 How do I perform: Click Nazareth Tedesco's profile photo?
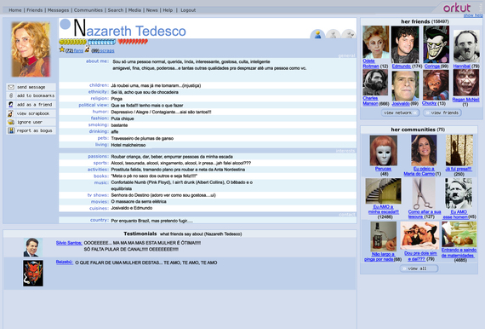(x=31, y=49)
